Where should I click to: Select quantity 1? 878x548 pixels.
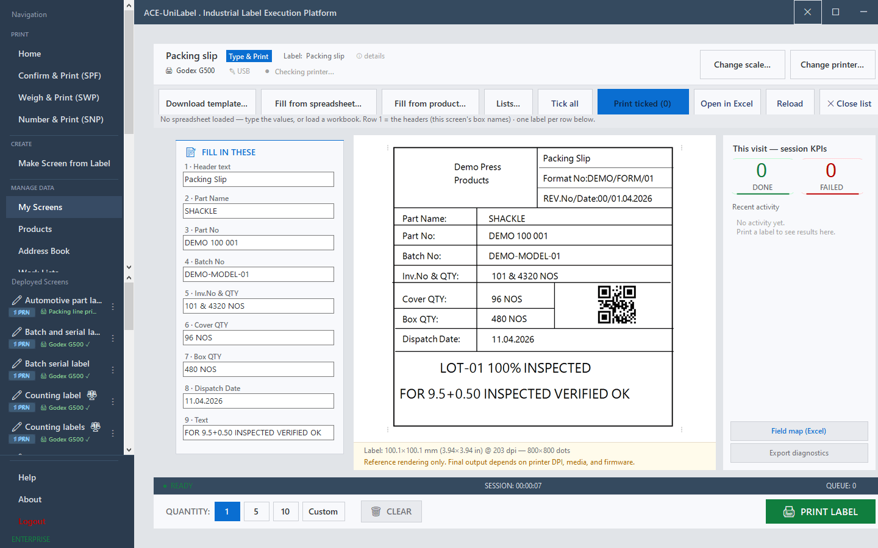(x=227, y=511)
